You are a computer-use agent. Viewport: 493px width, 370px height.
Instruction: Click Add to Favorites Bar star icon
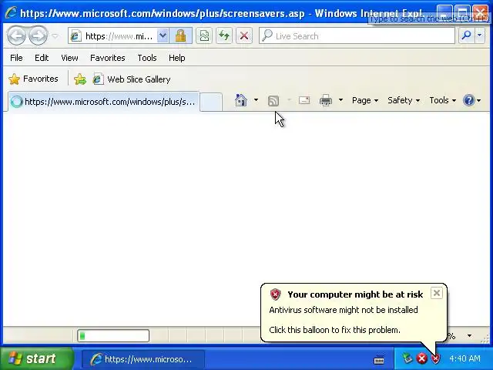pos(80,79)
